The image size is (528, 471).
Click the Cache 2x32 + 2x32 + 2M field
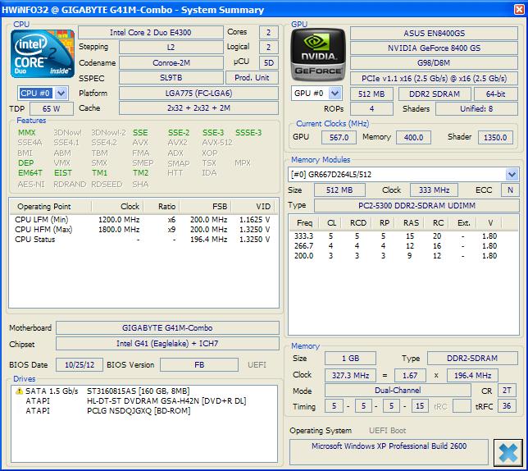coord(198,108)
